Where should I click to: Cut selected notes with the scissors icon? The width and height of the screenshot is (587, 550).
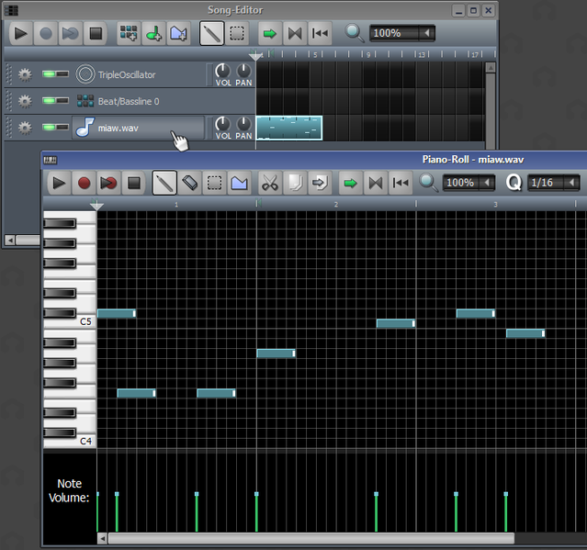point(270,184)
